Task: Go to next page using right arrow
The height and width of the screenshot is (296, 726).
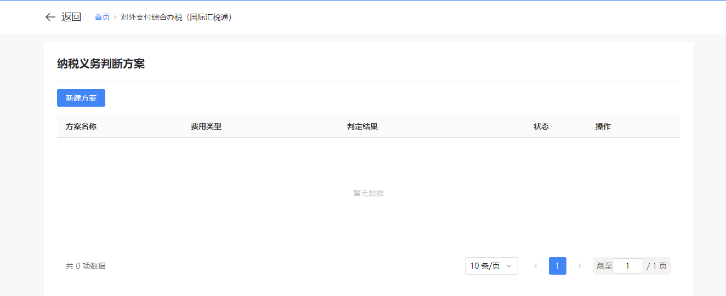Action: pos(580,266)
